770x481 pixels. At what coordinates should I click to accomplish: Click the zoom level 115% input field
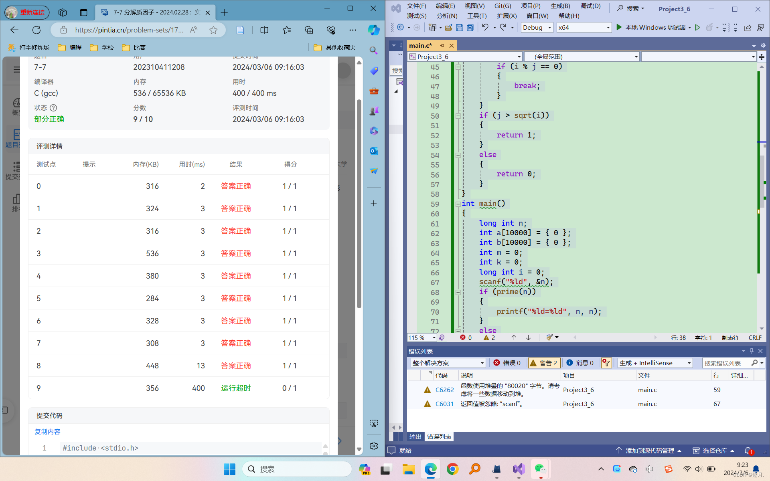(x=419, y=337)
